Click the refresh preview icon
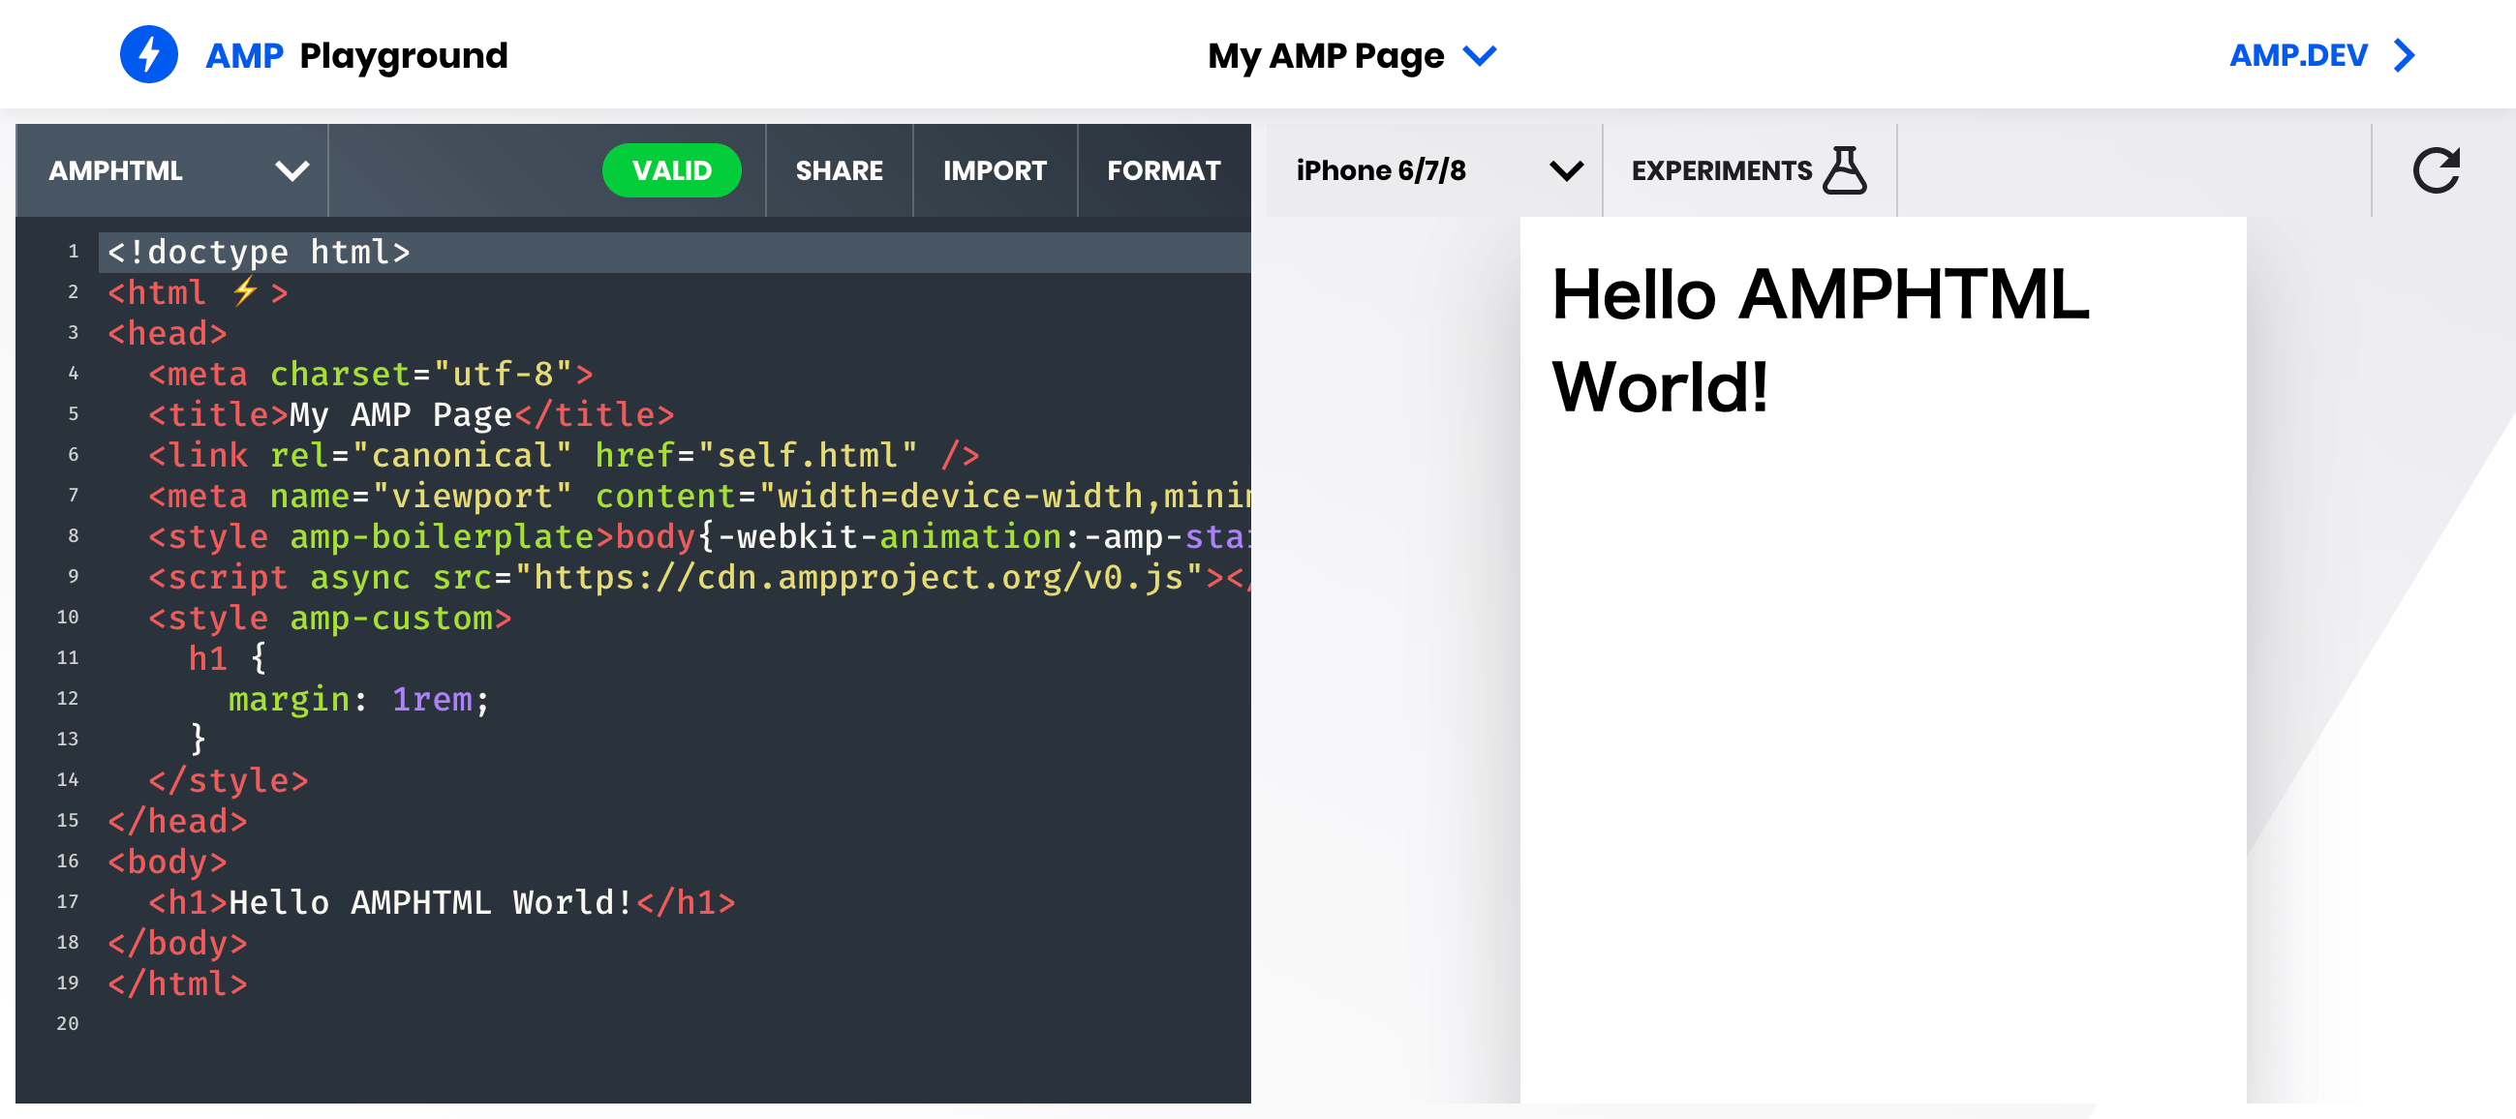The image size is (2516, 1119). [x=2434, y=171]
